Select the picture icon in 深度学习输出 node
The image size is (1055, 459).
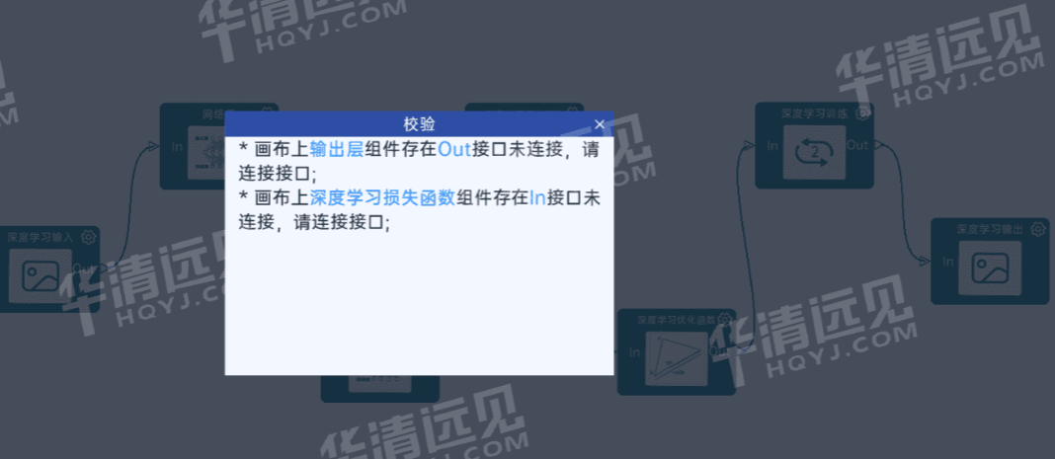(x=990, y=268)
